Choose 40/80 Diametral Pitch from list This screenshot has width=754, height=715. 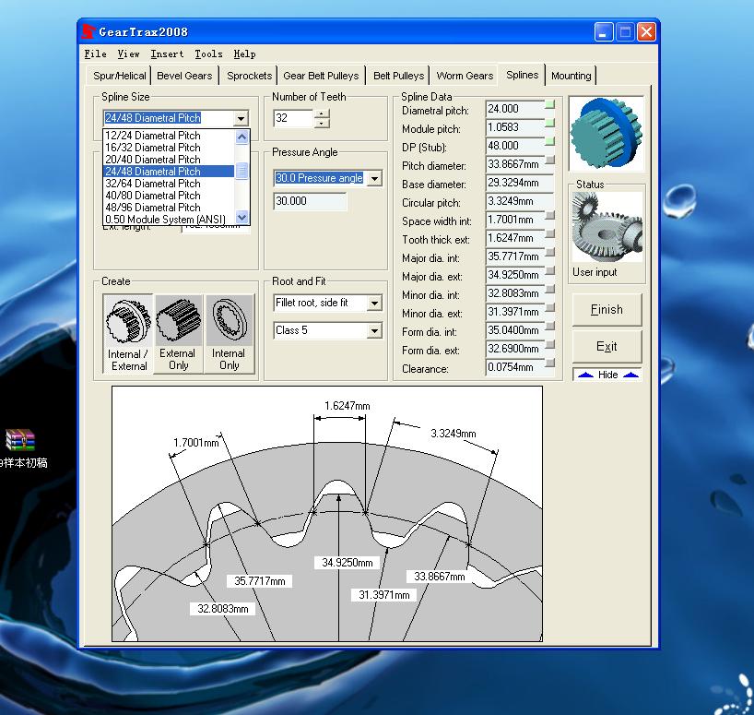click(x=169, y=196)
